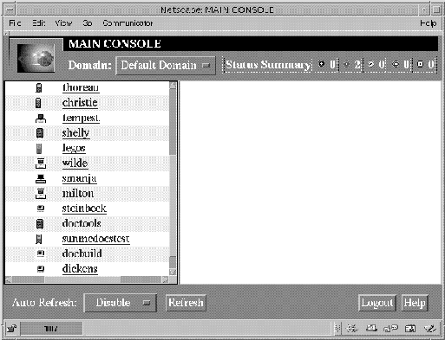Open the shelly host link

(75, 133)
